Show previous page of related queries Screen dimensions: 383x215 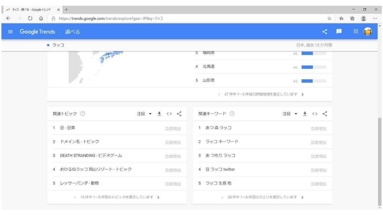coord(222,197)
